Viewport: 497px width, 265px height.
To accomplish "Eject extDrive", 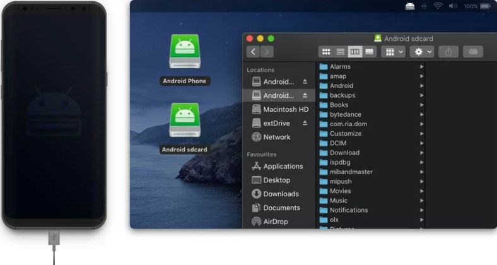I will tap(305, 123).
